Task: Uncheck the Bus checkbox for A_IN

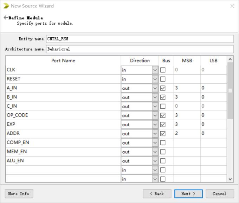Action: [163, 88]
